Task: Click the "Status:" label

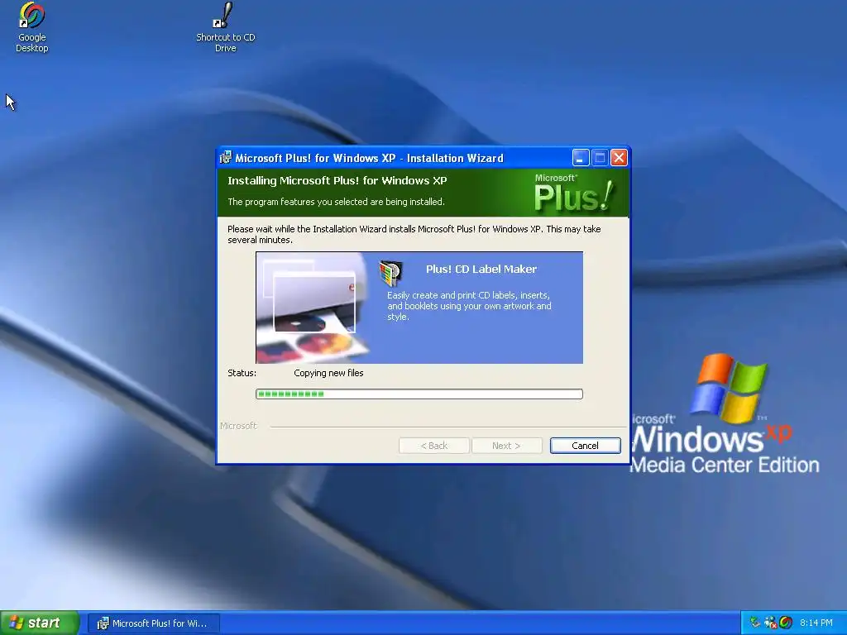Action: (242, 373)
